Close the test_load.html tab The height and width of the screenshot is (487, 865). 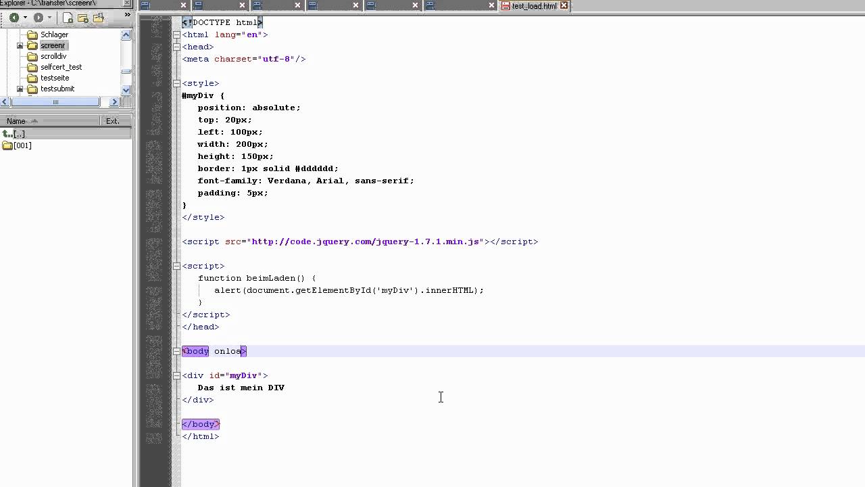[564, 6]
